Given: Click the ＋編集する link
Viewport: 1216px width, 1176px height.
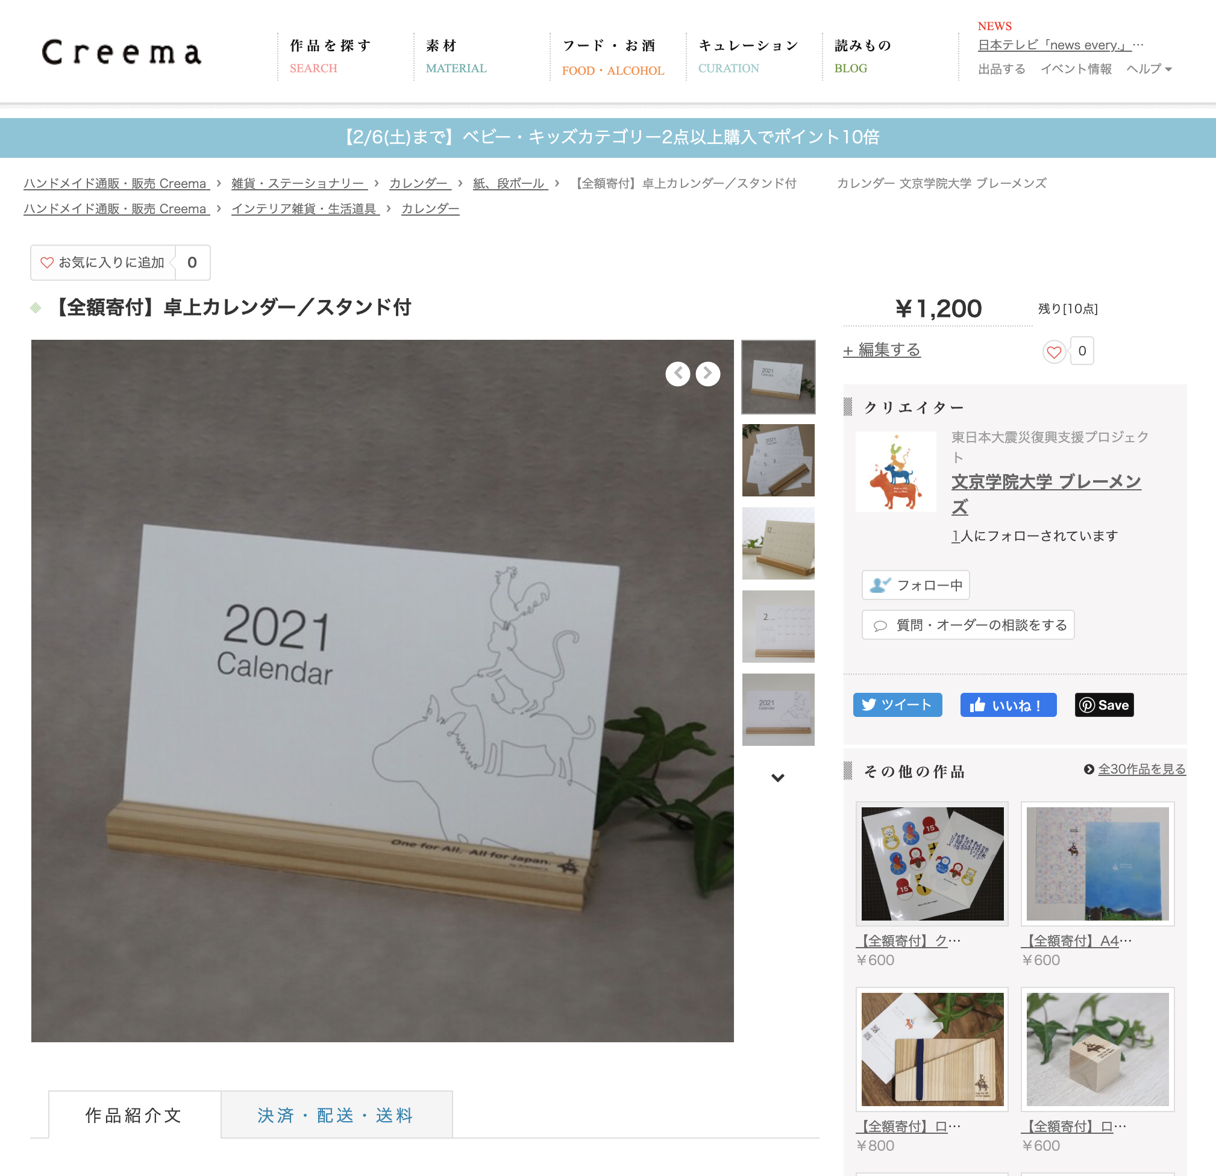Looking at the screenshot, I should coord(882,350).
